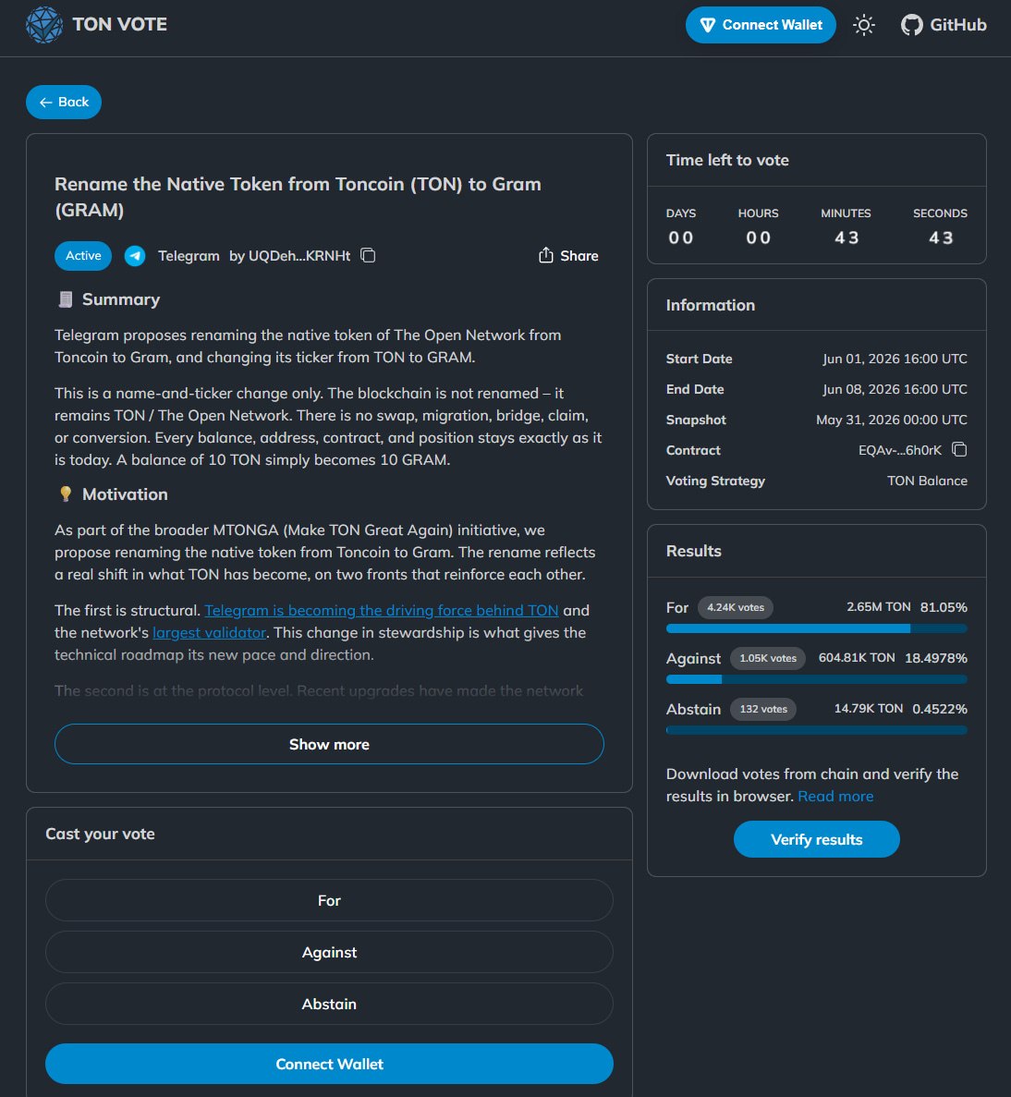Click the Read more link in Results
Image resolution: width=1011 pixels, height=1097 pixels.
point(835,797)
